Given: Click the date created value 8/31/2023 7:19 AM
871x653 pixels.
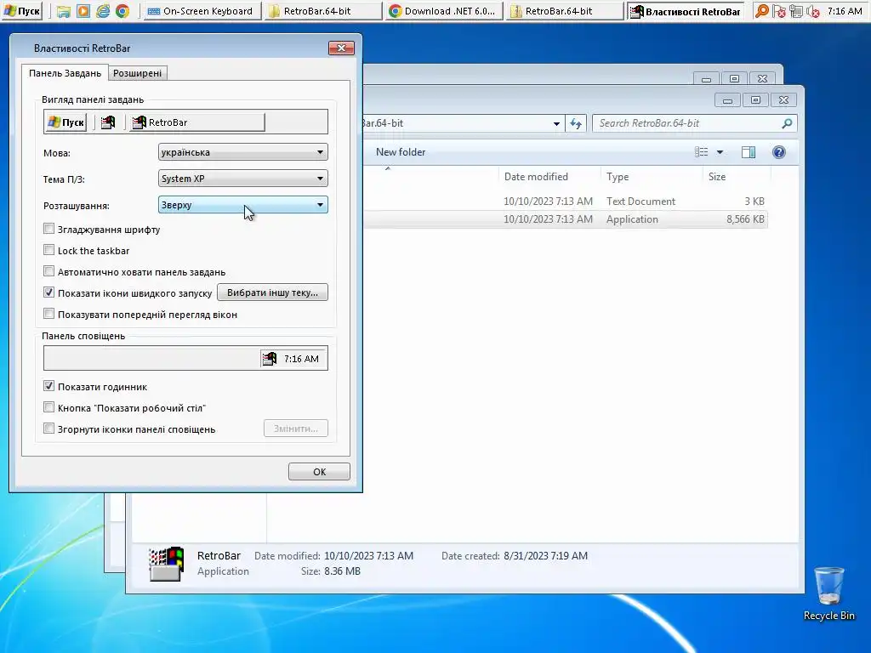Looking at the screenshot, I should tap(545, 556).
